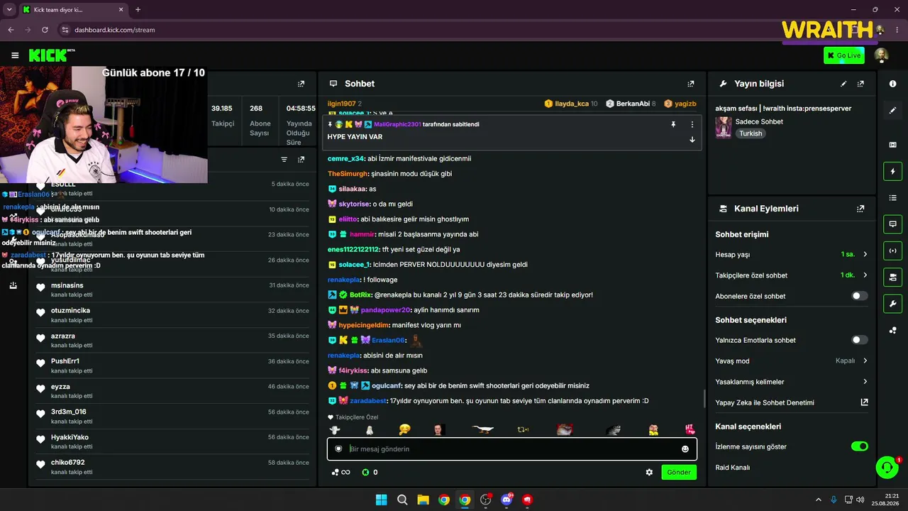
Task: Click the support headset chat bubble
Action: 887,467
